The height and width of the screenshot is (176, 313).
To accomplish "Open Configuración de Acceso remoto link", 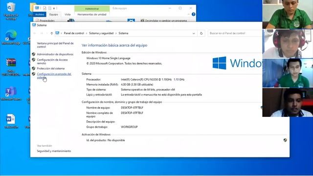I will point(52,61).
